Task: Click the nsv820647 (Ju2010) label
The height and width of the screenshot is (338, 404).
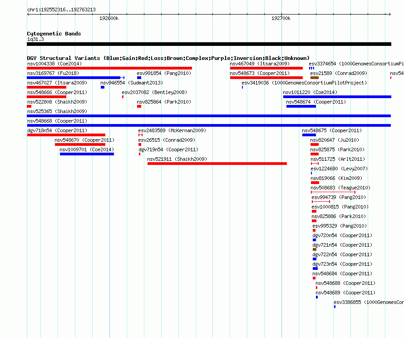Action: coord(335,140)
